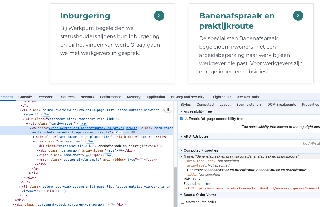320x207 pixels.
Task: Select the closing </ul> tag row
Action: click(22, 195)
